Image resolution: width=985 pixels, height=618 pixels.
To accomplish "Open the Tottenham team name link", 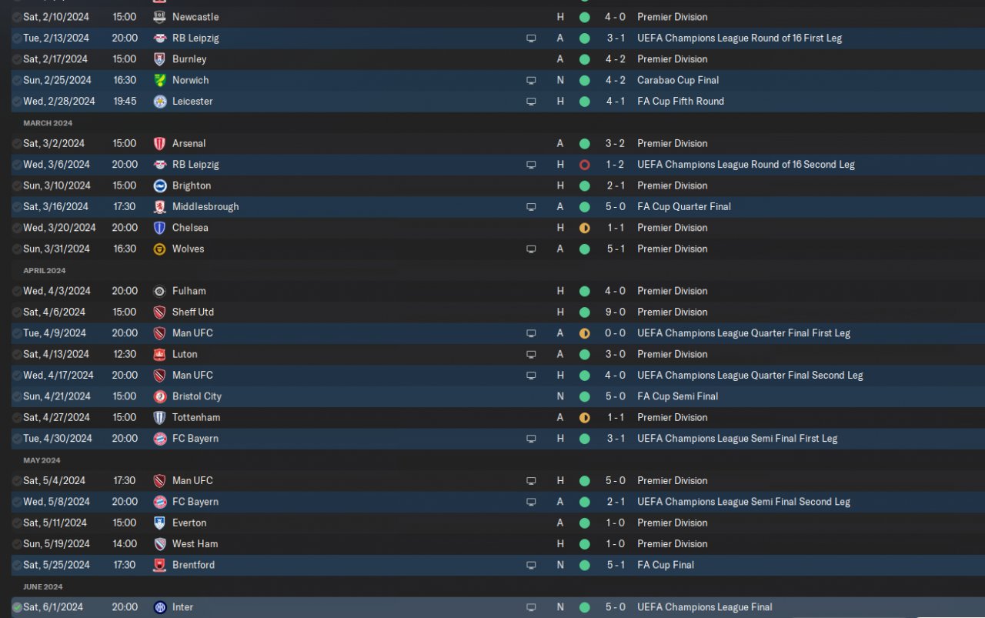I will pyautogui.click(x=196, y=417).
